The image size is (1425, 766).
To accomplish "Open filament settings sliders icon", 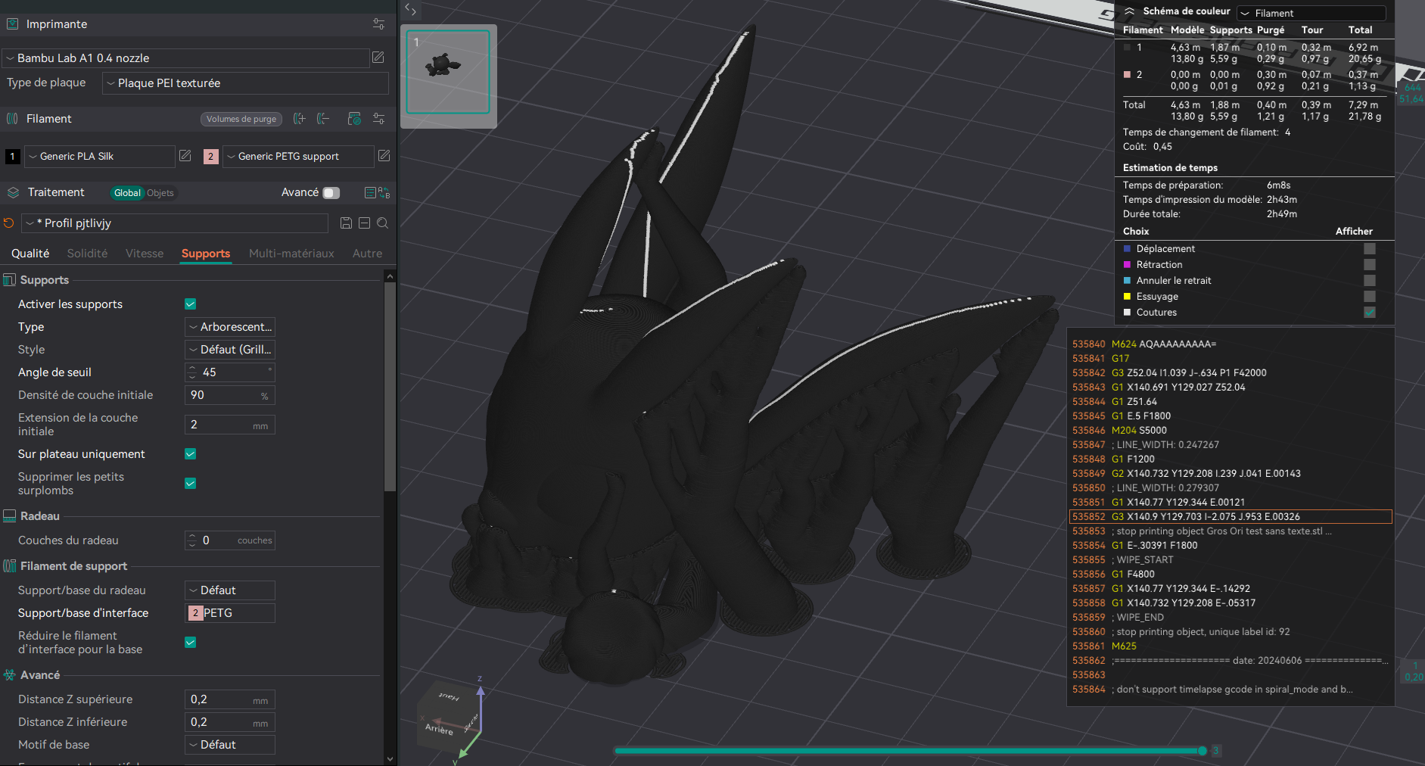I will point(379,119).
